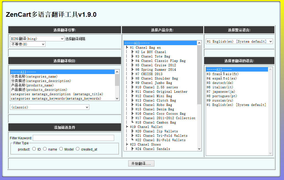Select category #18 Chanel Cambon Bag
This screenshot has height=180, width=284.
pos(160,122)
